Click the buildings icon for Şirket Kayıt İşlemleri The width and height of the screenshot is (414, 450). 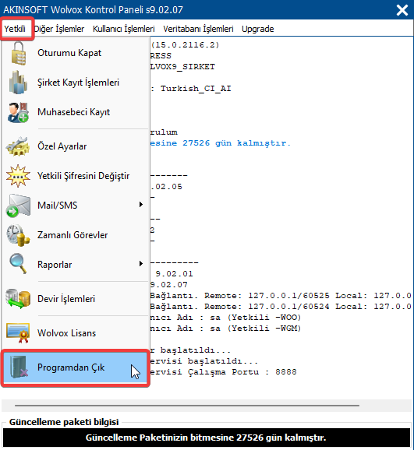(x=18, y=83)
